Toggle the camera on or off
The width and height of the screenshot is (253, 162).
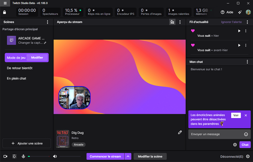point(5,156)
